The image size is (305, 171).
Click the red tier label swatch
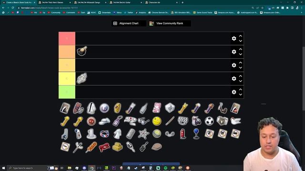click(x=67, y=38)
